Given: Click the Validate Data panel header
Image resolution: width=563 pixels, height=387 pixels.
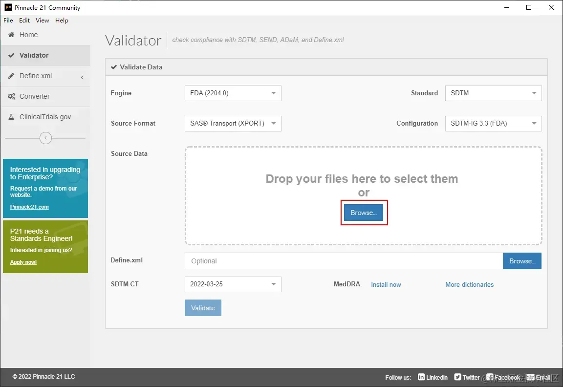Looking at the screenshot, I should pyautogui.click(x=326, y=67).
